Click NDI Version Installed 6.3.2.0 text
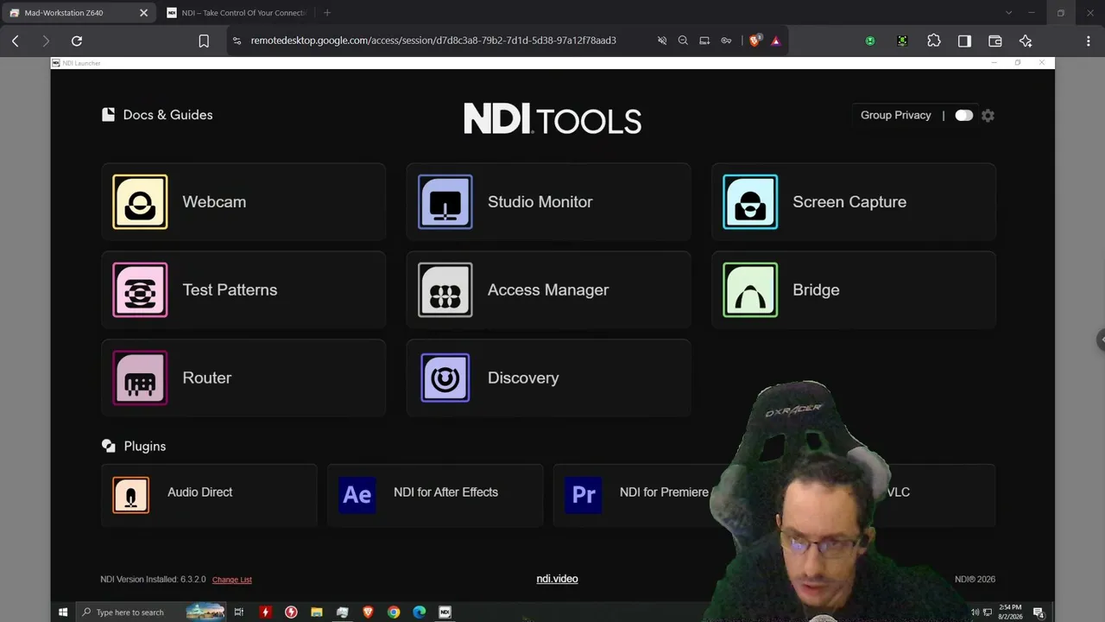Screen dimensions: 1105x622 (152, 580)
